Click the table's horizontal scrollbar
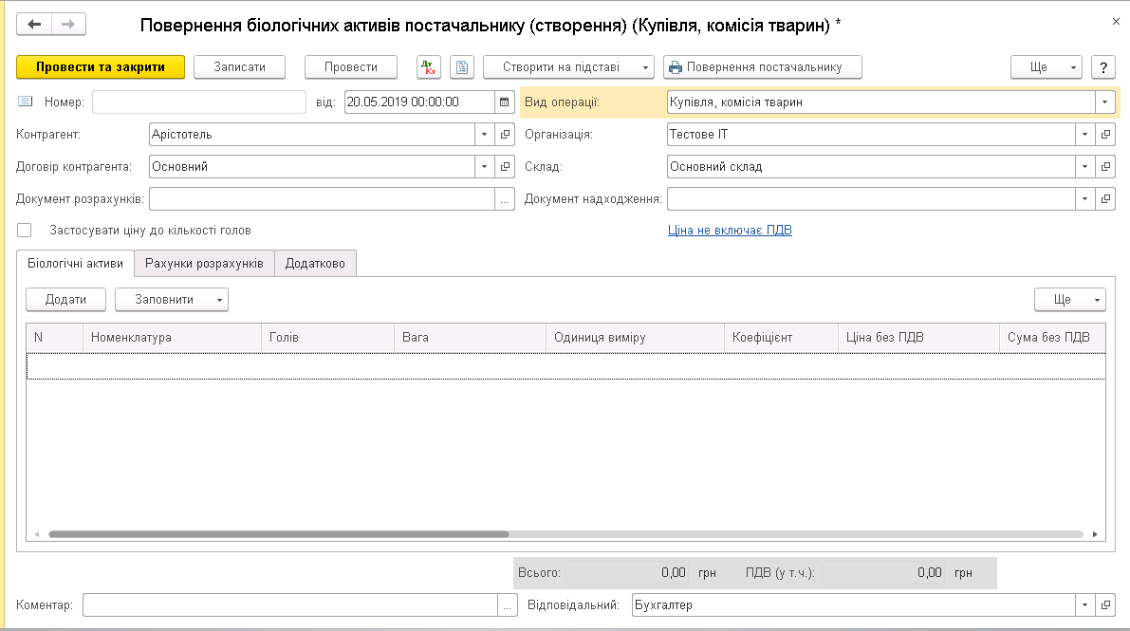1130x631 pixels. tap(279, 534)
